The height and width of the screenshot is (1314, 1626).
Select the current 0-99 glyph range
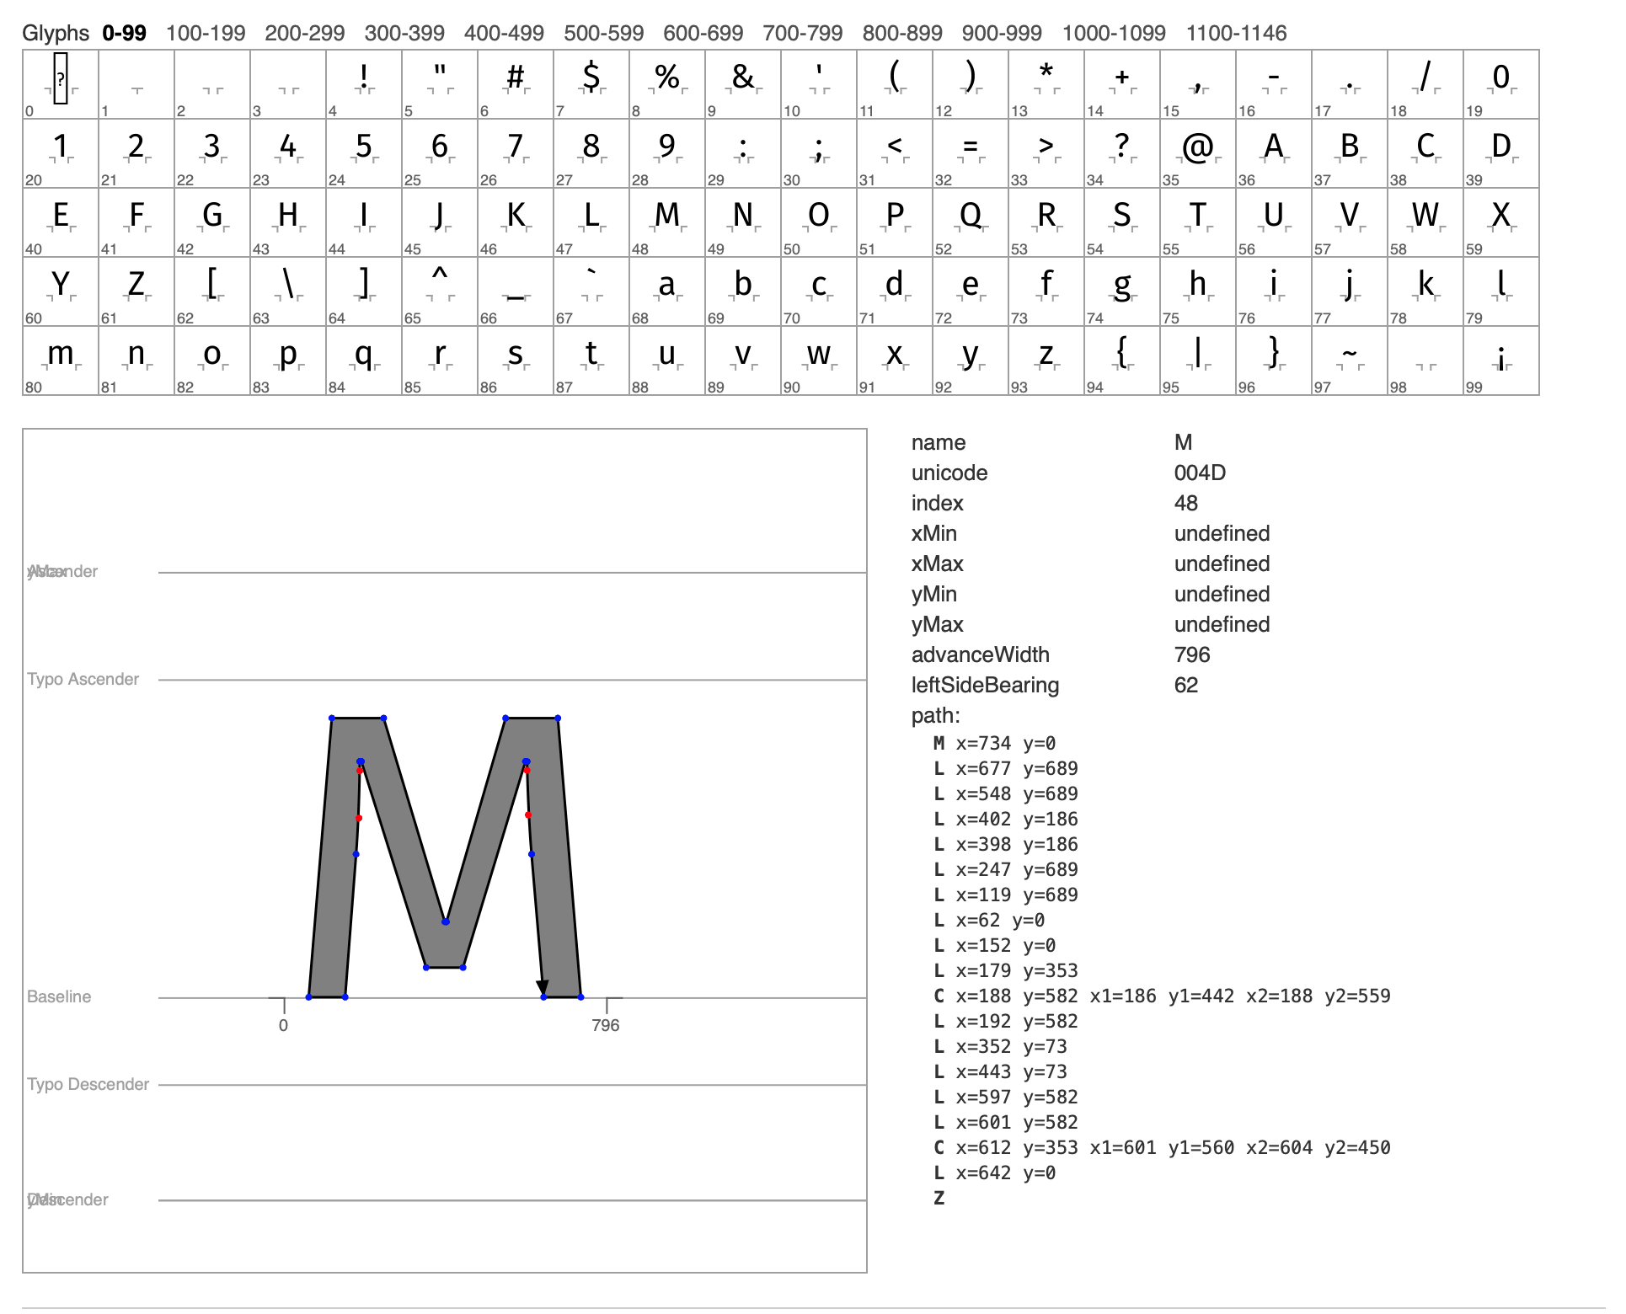(124, 33)
